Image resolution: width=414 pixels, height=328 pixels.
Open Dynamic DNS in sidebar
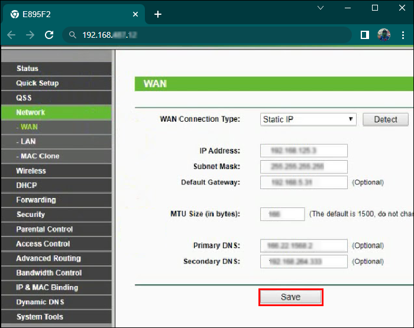[x=57, y=302]
